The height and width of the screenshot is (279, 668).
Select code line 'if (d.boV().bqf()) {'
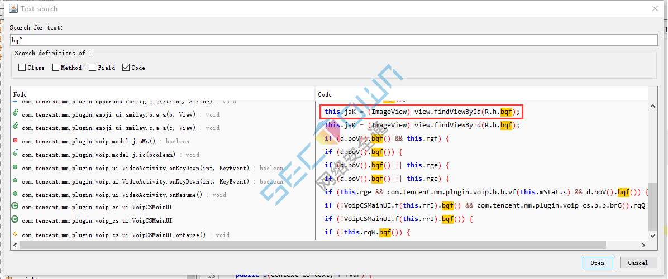364,151
